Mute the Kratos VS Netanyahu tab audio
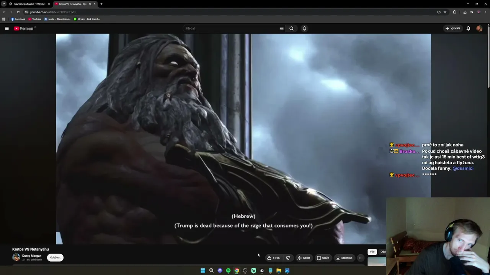Screen dimensions: 490x275 [x=90, y=4]
